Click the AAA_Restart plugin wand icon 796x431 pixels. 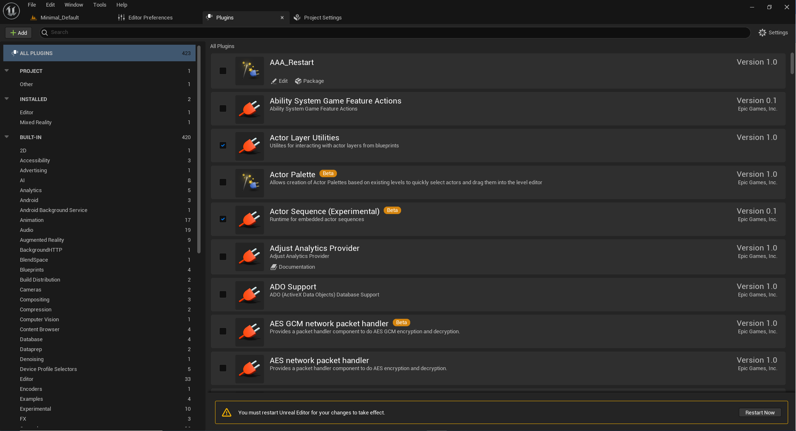249,71
